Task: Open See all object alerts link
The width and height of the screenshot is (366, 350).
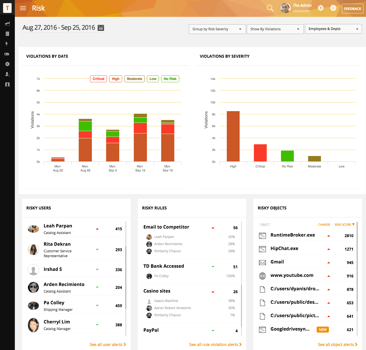Action: pyautogui.click(x=338, y=345)
